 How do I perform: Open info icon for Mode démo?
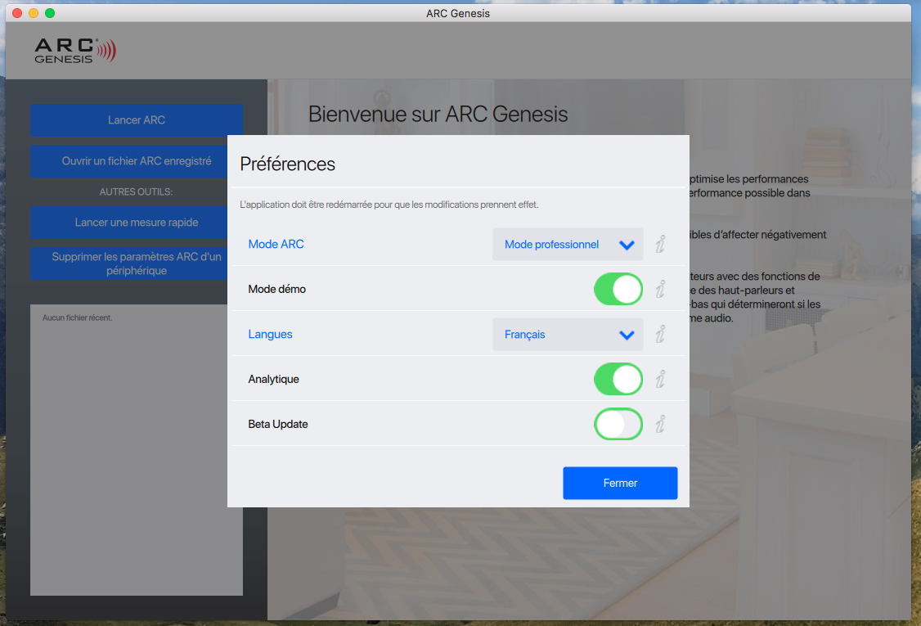660,289
